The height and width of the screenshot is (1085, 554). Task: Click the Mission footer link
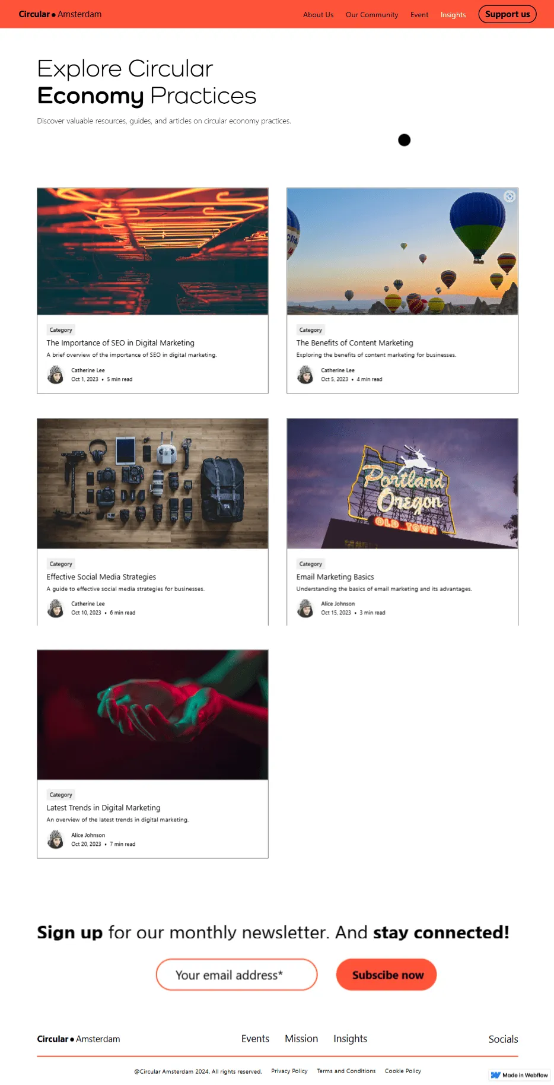(x=301, y=1039)
